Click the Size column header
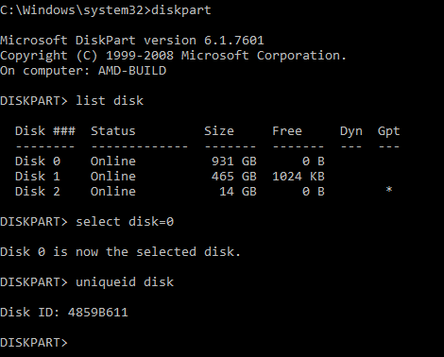The image size is (444, 357). 219,131
